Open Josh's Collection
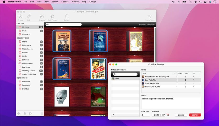The height and width of the screenshot is (126, 219). click(x=30, y=74)
